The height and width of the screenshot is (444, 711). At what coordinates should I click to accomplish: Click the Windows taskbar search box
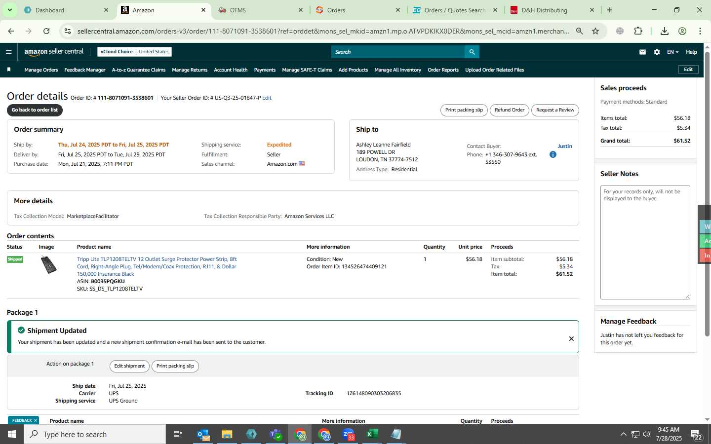tap(95, 434)
